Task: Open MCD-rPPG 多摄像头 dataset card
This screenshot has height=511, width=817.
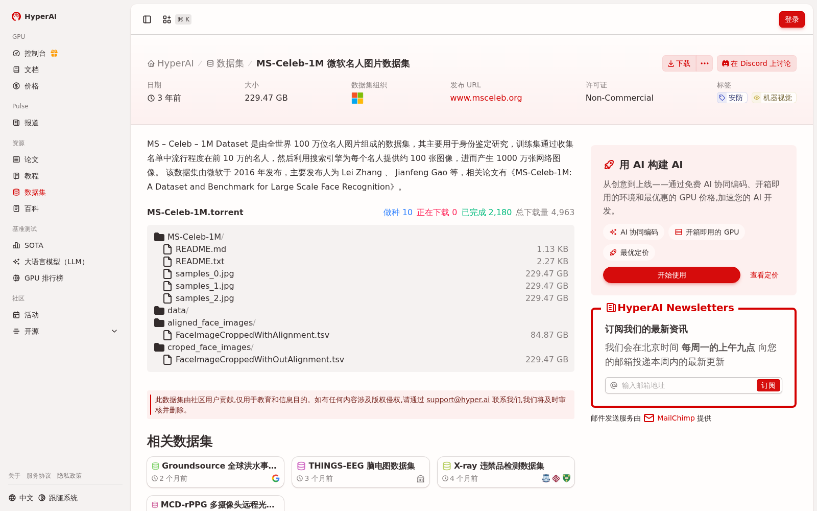Action: tap(215, 503)
